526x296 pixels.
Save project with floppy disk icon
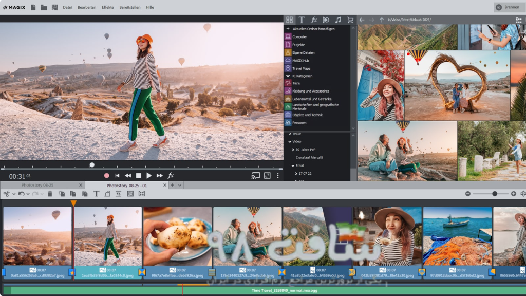54,7
